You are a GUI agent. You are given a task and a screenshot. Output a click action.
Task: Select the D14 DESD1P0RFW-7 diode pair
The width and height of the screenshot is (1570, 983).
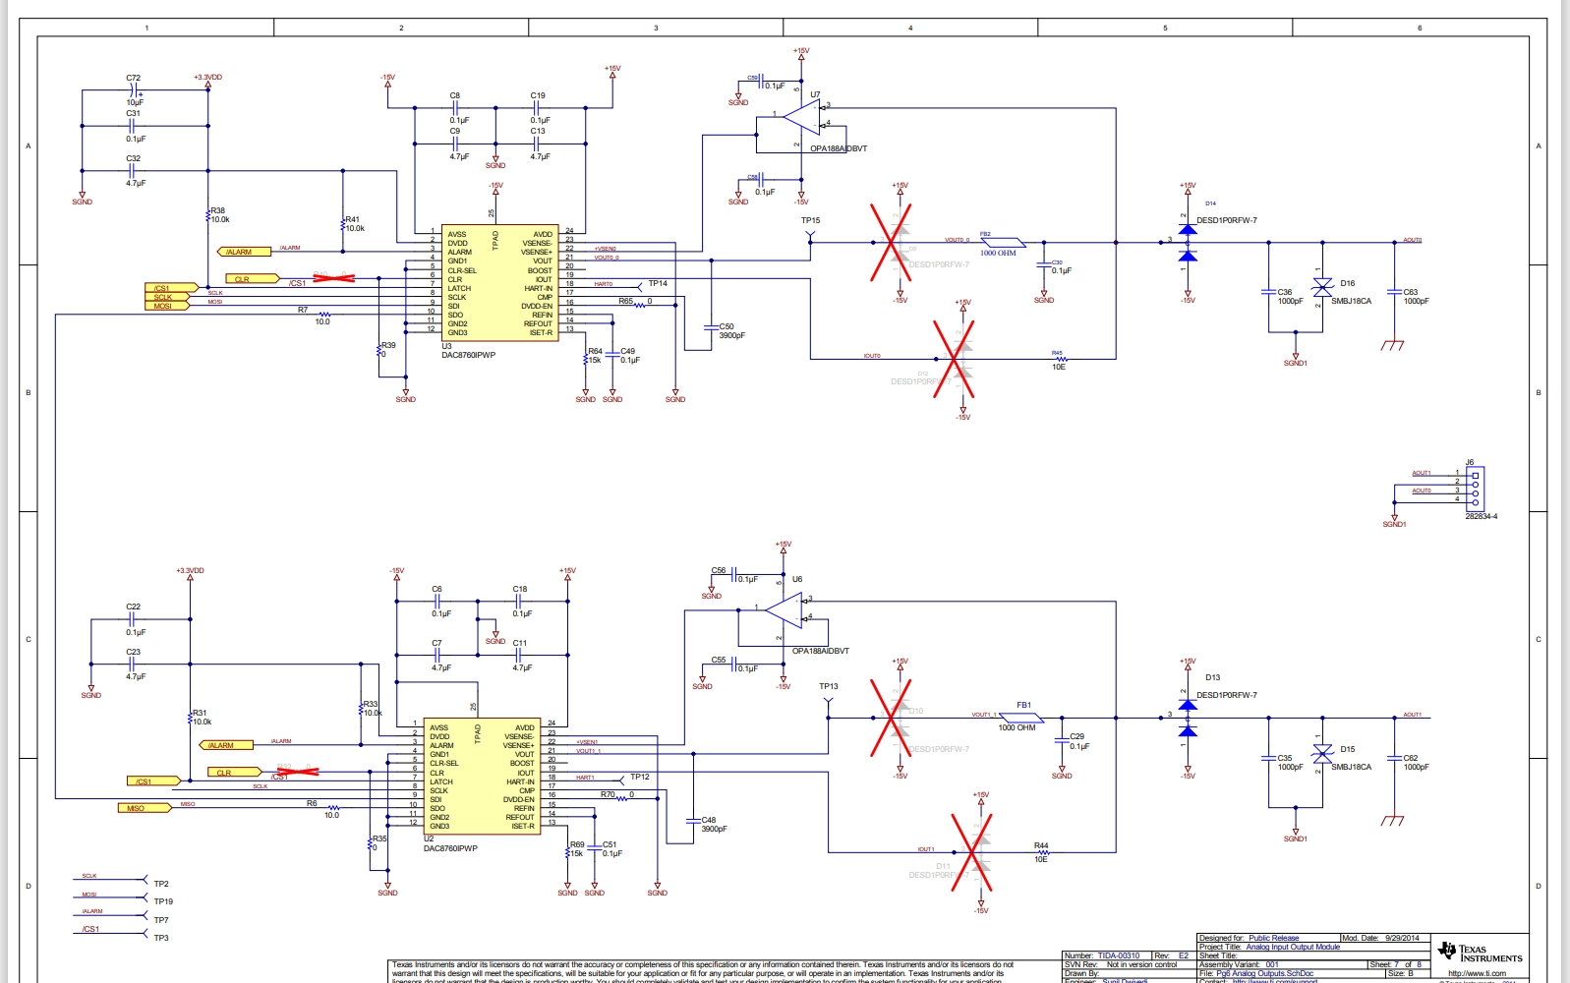[x=1188, y=243]
